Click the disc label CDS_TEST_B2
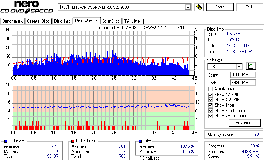The height and width of the screenshot is (161, 264). 240,52
